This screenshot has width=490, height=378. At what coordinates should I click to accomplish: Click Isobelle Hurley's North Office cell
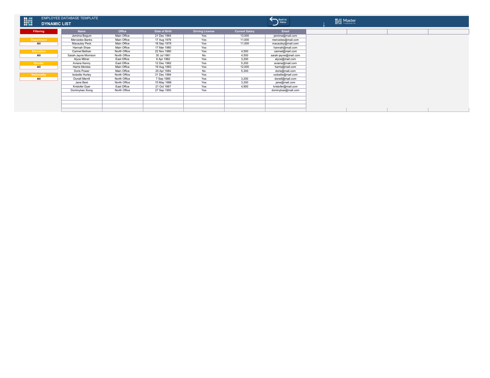122,75
